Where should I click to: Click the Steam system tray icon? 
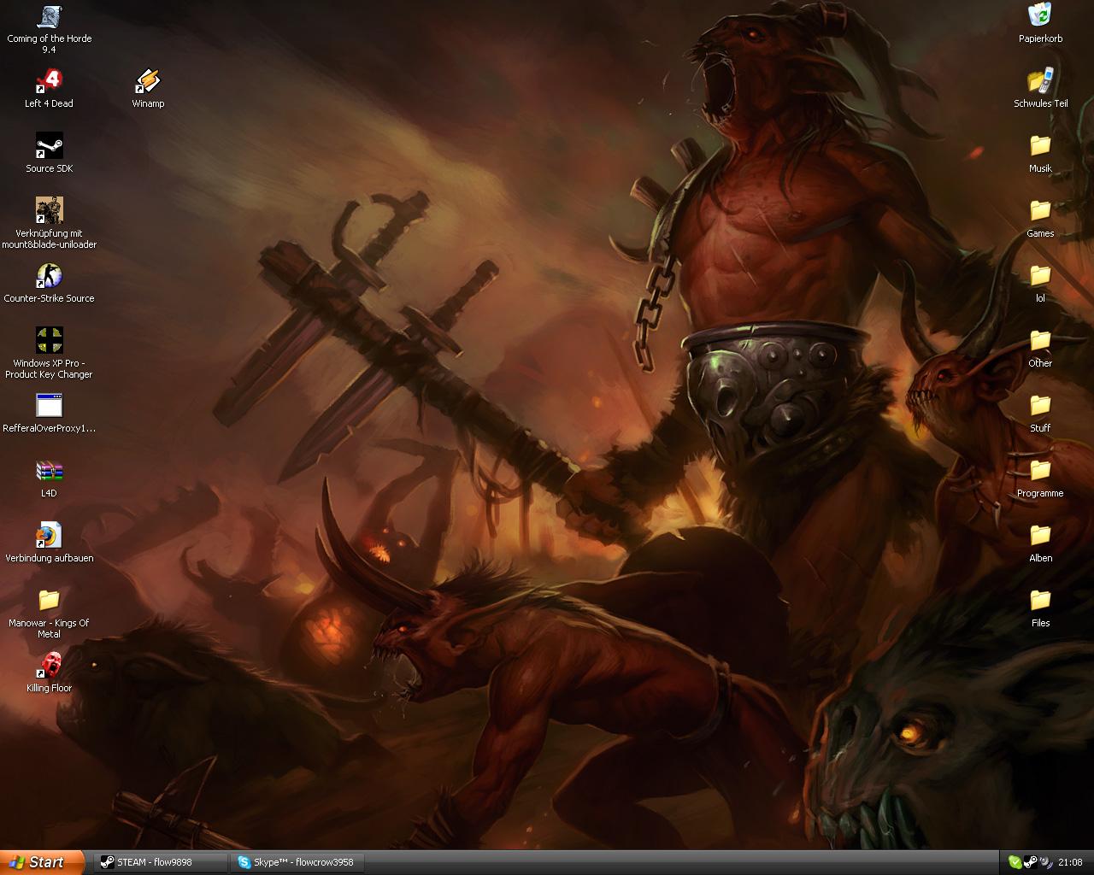[1030, 862]
